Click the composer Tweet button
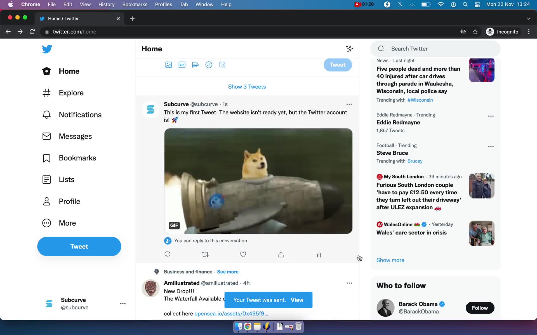537x335 pixels. point(338,65)
